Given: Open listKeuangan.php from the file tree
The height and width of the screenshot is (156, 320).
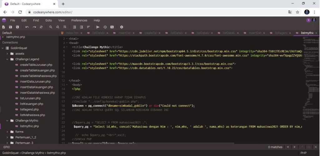Looking at the screenshot, I should (31, 104).
